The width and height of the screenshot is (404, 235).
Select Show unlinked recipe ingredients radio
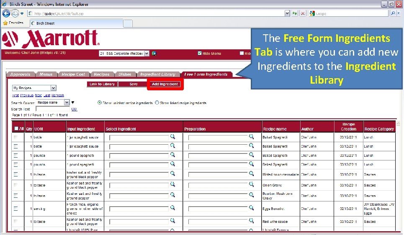point(100,103)
